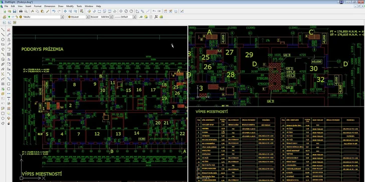Screen dimensions: 365x182
Task: Select the Property Painter brush icon
Action: 48,11
